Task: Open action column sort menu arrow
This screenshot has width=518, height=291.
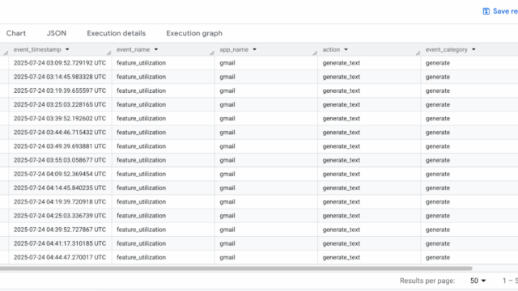Action: point(346,49)
